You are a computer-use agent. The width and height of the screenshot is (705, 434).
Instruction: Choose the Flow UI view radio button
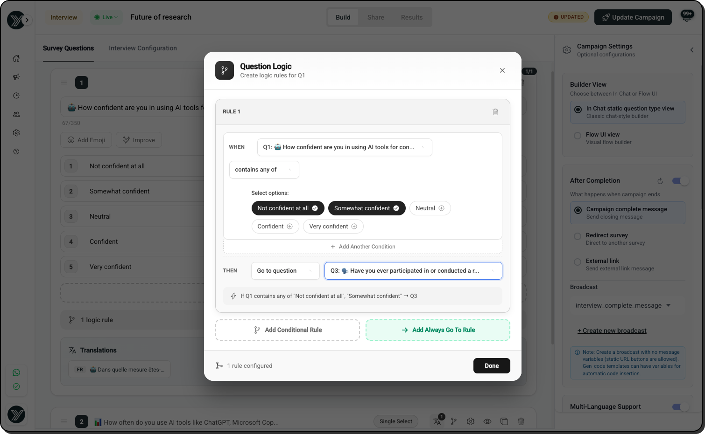tap(578, 136)
